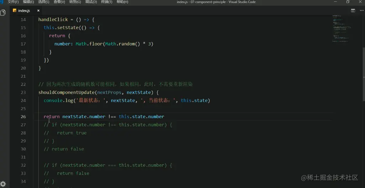Open the 编辑(E) menu

[28, 2]
